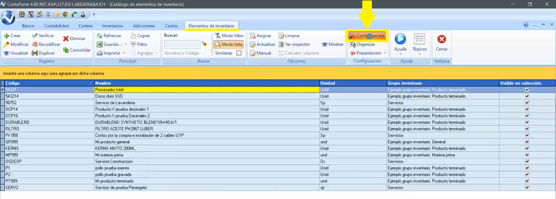Switch to the Cartera ribbon tab
The image size is (556, 199).
(x=85, y=26)
